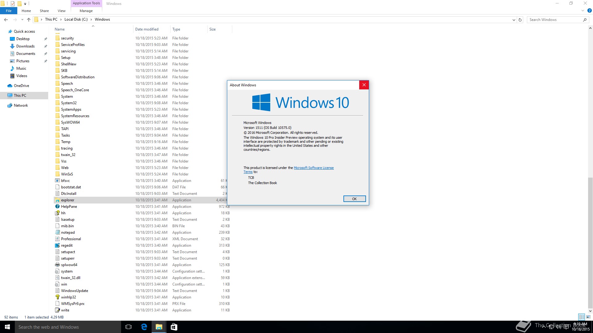The height and width of the screenshot is (333, 593).
Task: Expand Local Disk (C:) breadcrumb chevron
Action: pos(91,19)
